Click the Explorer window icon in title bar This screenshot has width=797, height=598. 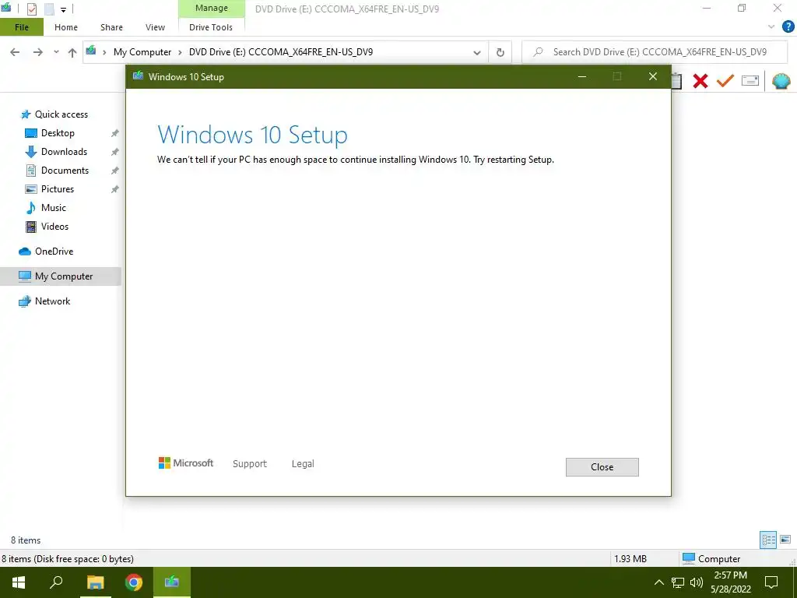(6, 8)
